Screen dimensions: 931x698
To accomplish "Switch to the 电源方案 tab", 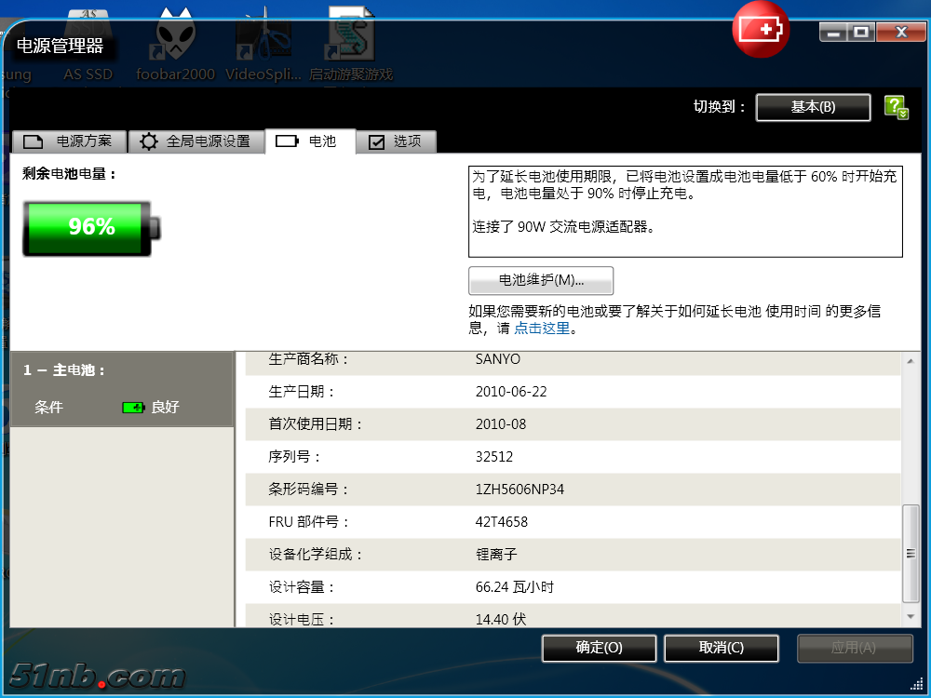I will coord(71,141).
